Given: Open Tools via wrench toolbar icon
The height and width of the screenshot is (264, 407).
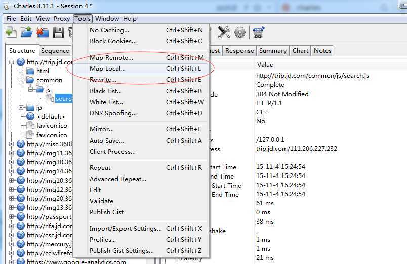Looking at the screenshot, I should (x=224, y=32).
